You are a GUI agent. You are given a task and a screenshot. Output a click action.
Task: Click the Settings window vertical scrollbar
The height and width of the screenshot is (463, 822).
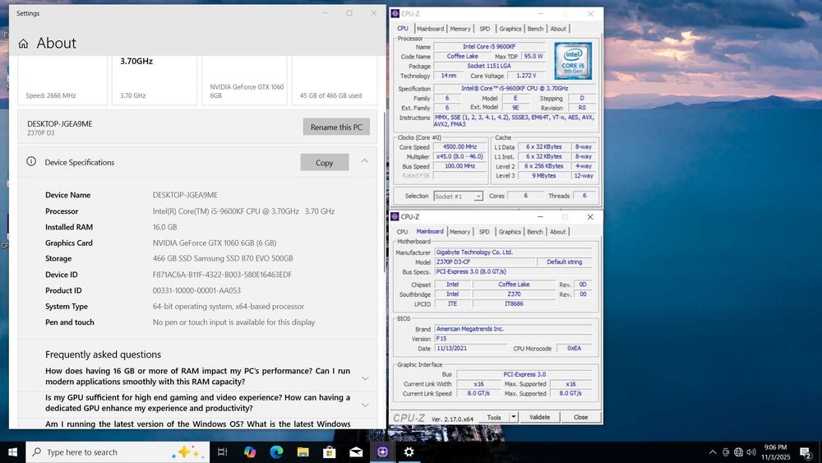pyautogui.click(x=384, y=192)
